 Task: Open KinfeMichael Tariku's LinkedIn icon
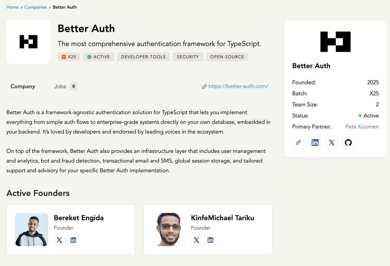tap(210, 240)
